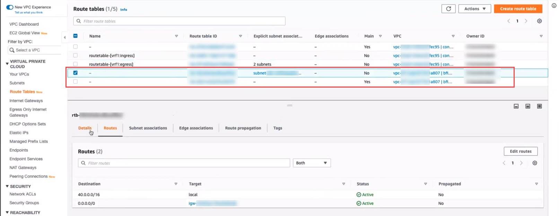Go to previous route tables page

pos(509,21)
